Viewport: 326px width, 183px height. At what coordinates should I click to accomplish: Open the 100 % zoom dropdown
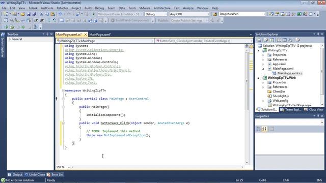pos(69,167)
